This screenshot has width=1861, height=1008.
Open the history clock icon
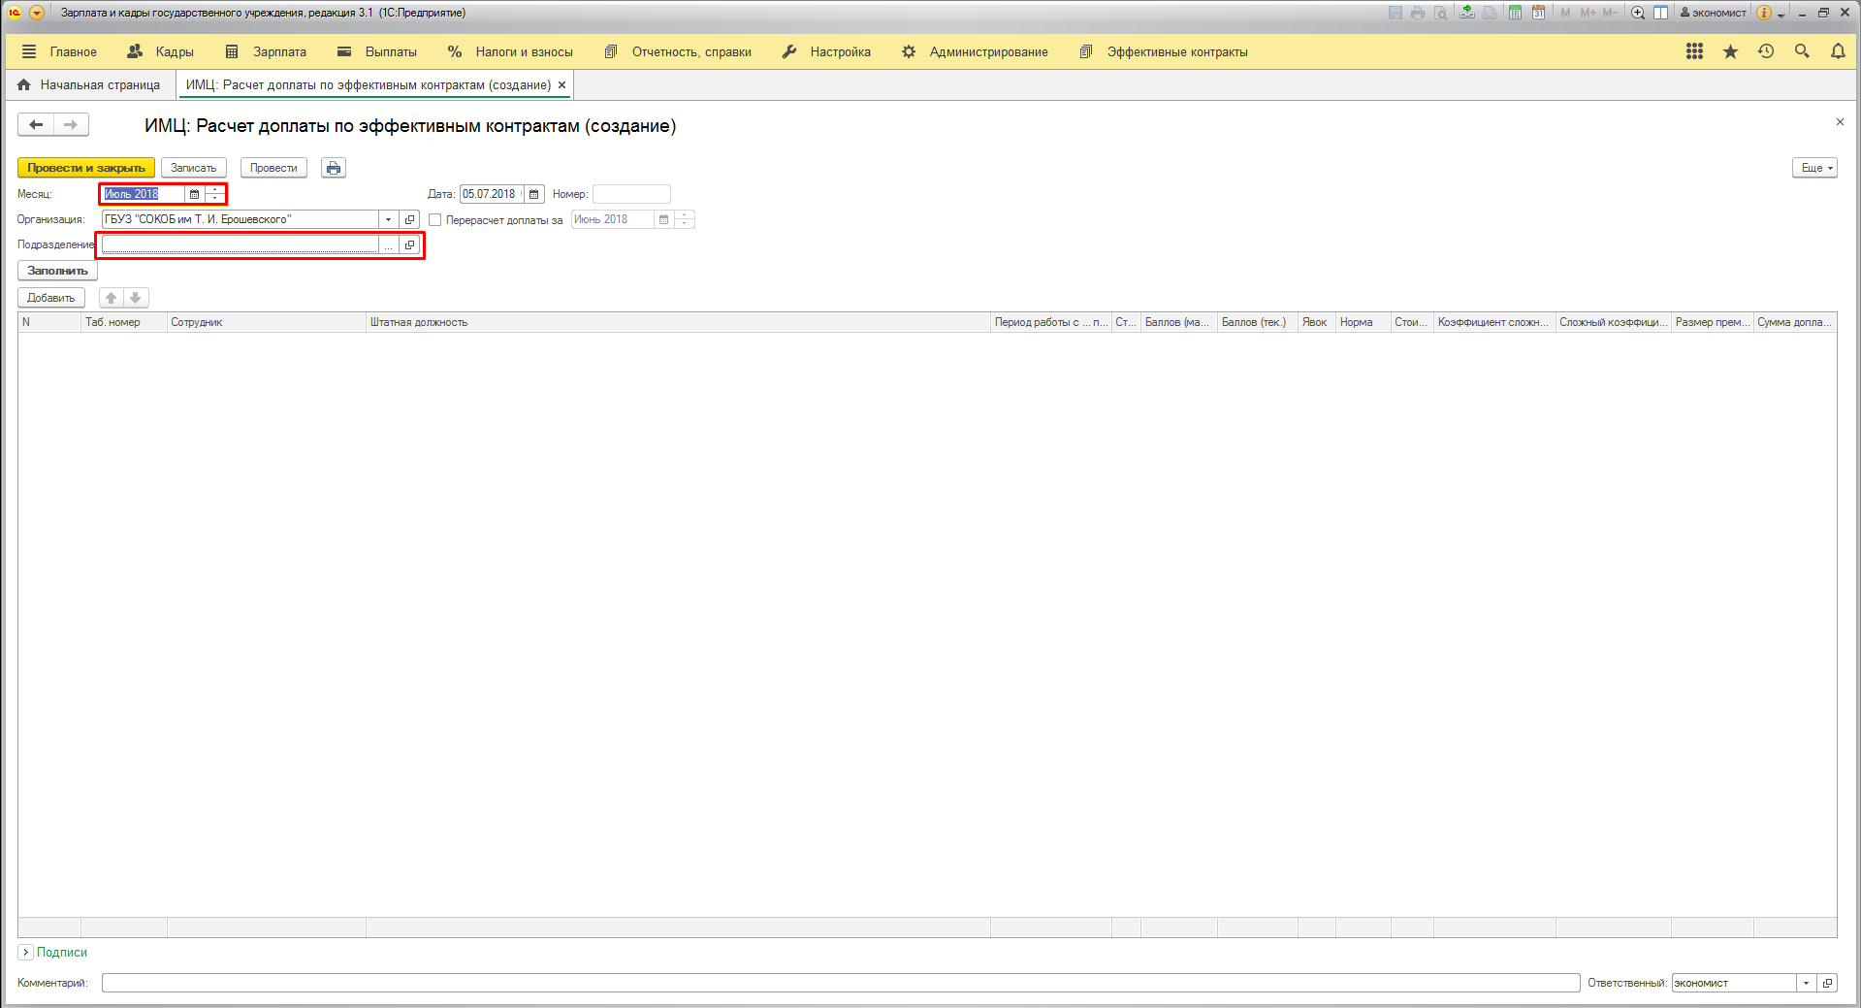(x=1766, y=52)
